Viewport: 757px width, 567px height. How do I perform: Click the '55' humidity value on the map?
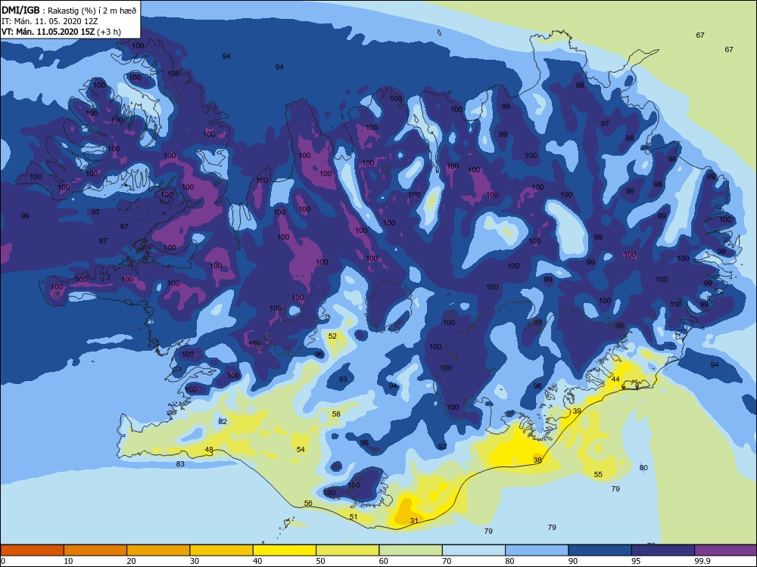pyautogui.click(x=598, y=475)
